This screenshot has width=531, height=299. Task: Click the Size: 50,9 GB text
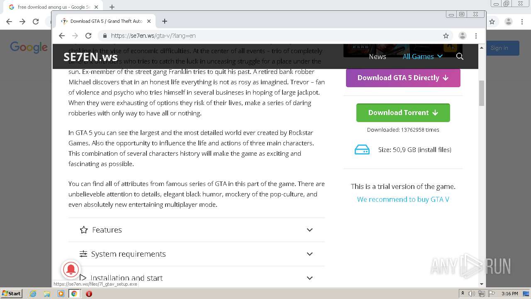(x=415, y=149)
